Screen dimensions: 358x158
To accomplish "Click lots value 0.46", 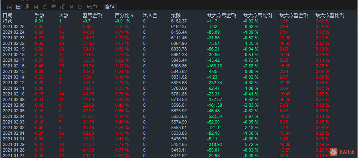I will [39, 66].
